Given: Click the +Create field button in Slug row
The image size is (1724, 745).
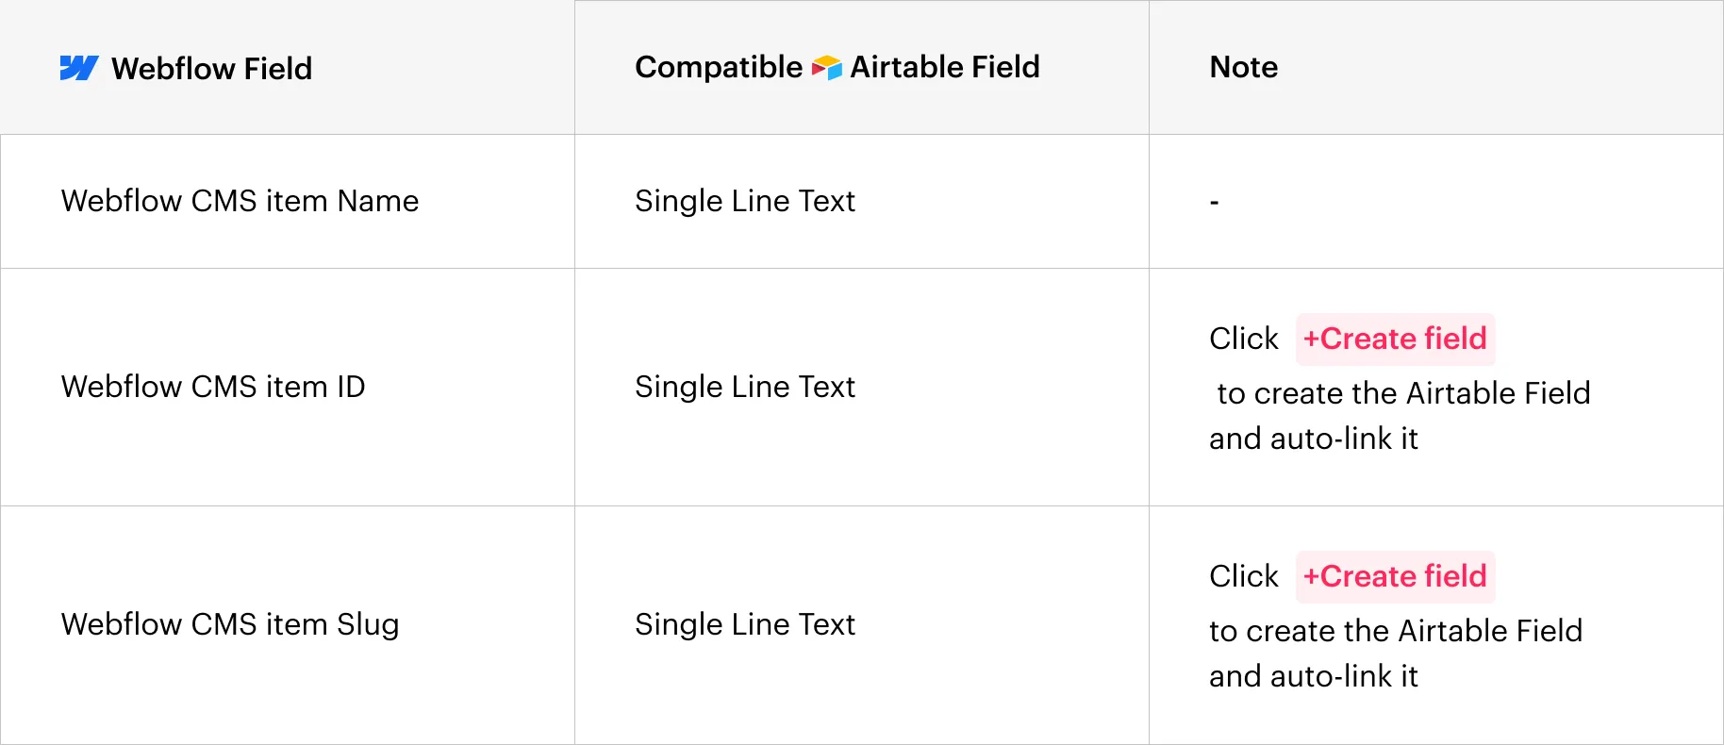Looking at the screenshot, I should [1395, 577].
